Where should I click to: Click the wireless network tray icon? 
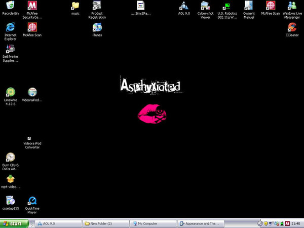(271, 223)
